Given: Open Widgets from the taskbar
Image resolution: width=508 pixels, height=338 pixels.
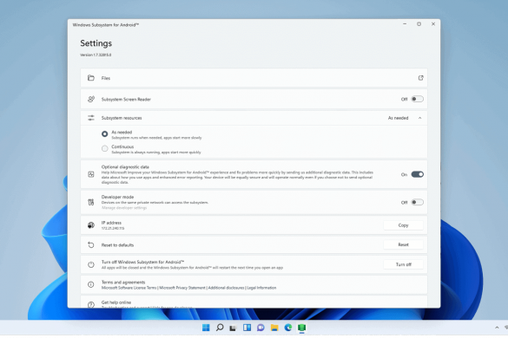Looking at the screenshot, I should [247, 328].
